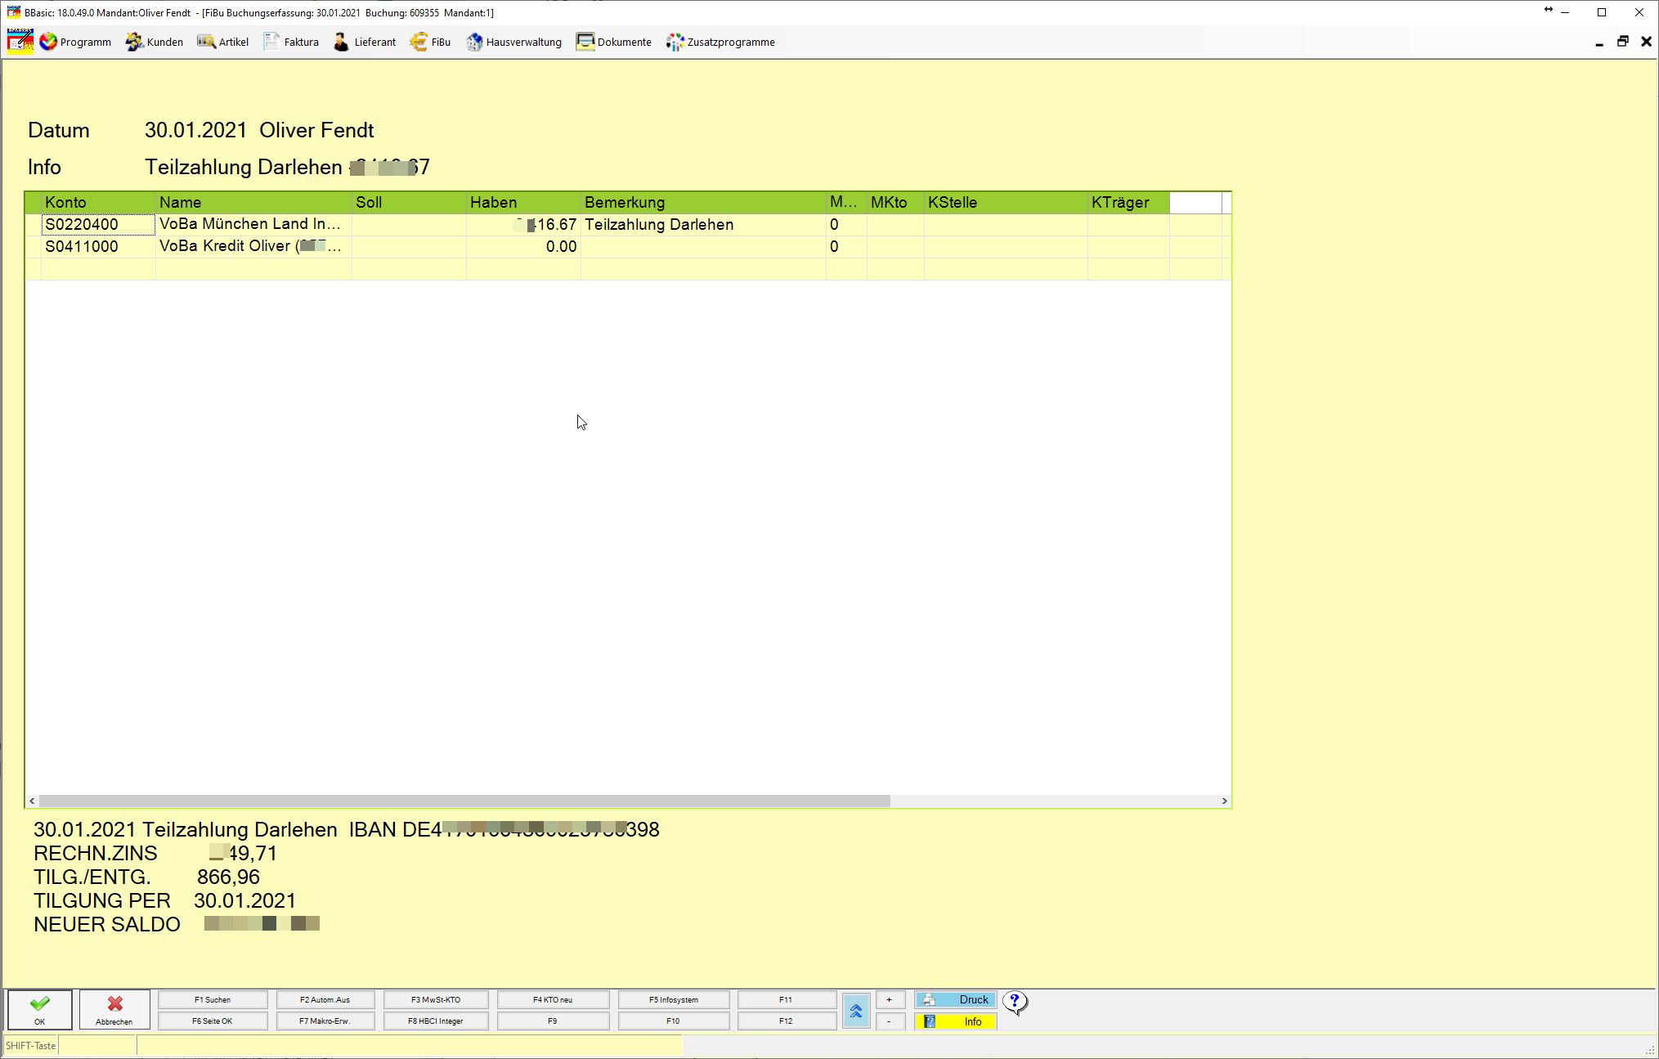This screenshot has width=1659, height=1059.
Task: Click the Dokumente monitor icon
Action: 585,42
